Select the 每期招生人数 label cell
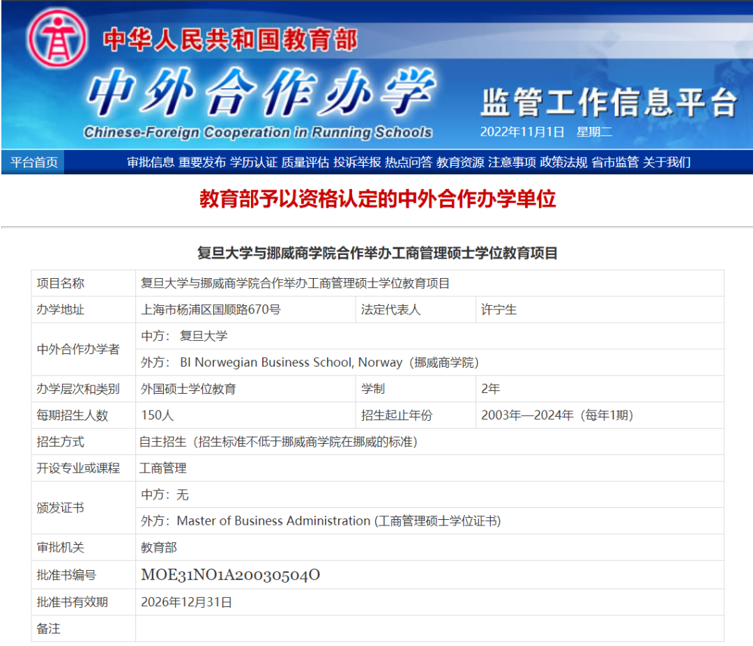Screen dimensions: 753x646 pyautogui.click(x=84, y=415)
